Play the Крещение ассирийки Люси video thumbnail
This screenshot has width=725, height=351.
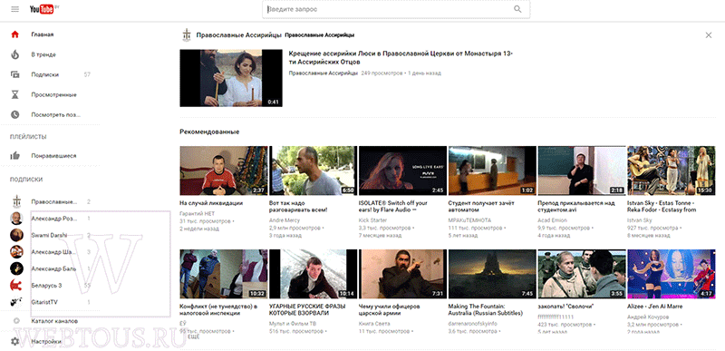click(x=231, y=78)
